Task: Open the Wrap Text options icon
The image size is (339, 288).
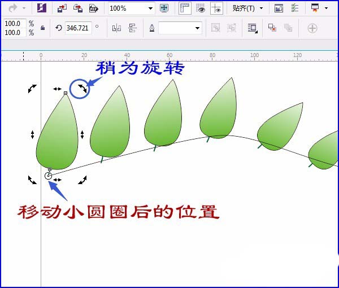Action: click(253, 28)
